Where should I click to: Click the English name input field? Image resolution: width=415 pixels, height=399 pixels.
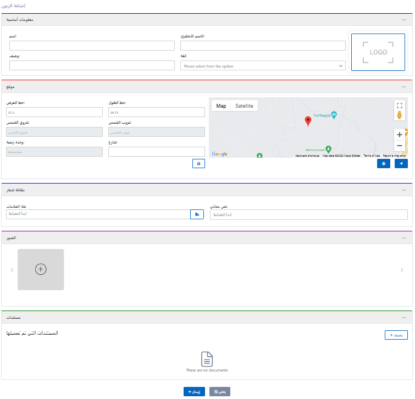pos(263,46)
